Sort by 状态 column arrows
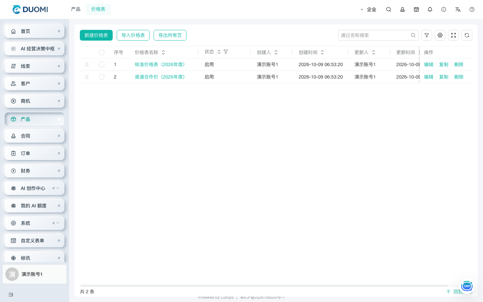Image resolution: width=483 pixels, height=302 pixels. [219, 52]
